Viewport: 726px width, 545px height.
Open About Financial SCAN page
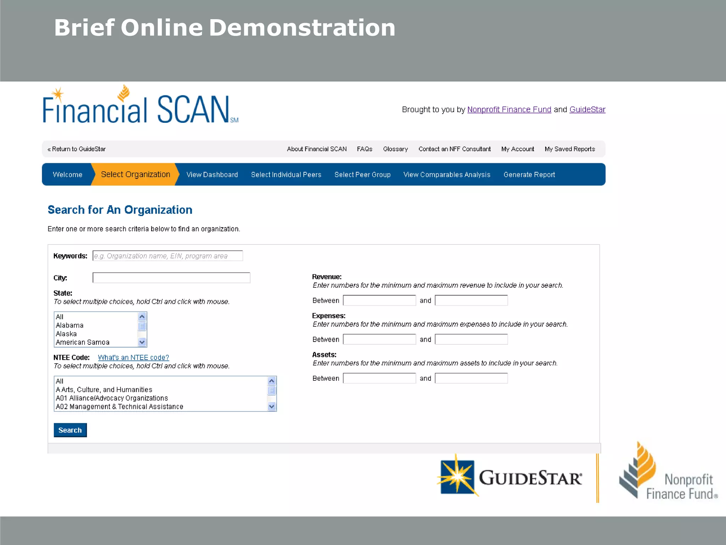[x=317, y=149]
